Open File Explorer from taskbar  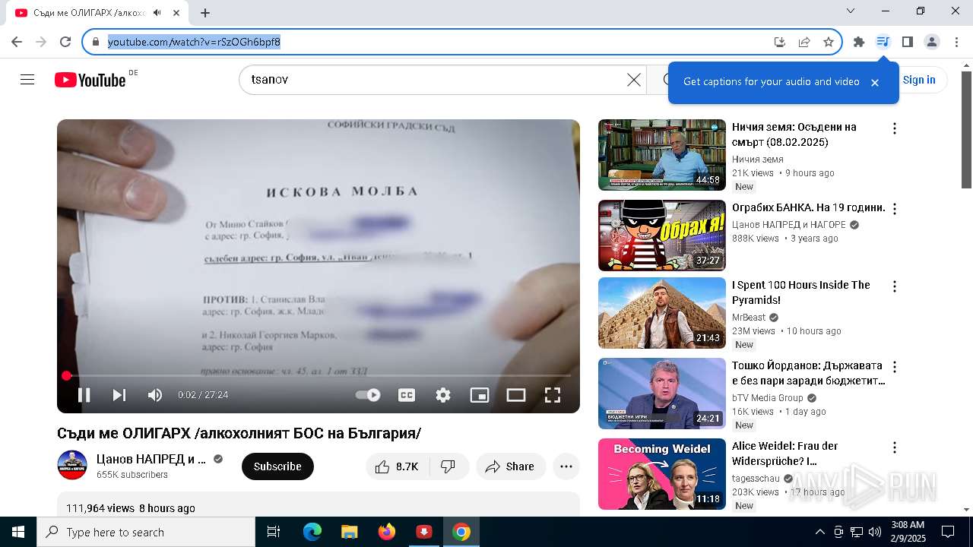click(x=349, y=532)
